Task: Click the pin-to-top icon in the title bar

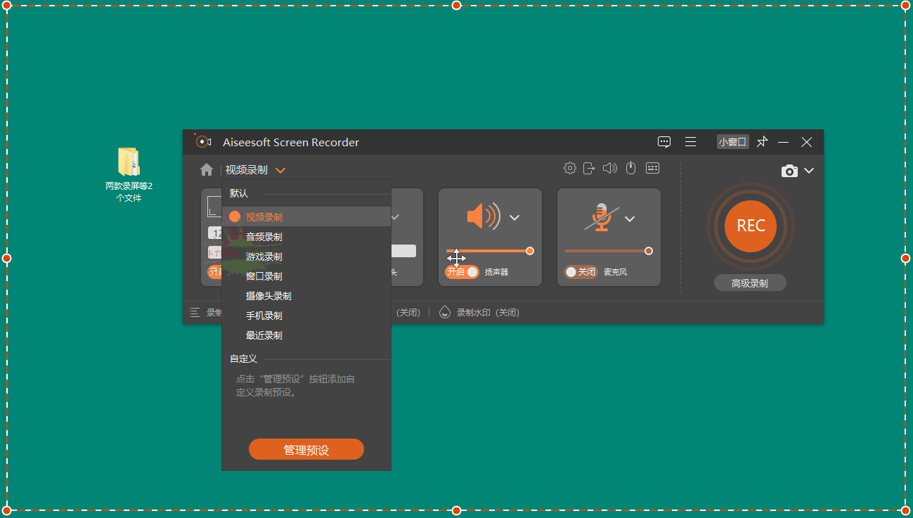Action: pos(763,142)
